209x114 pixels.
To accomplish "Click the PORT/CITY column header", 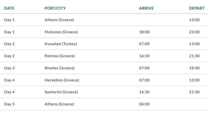I will 55,8.
